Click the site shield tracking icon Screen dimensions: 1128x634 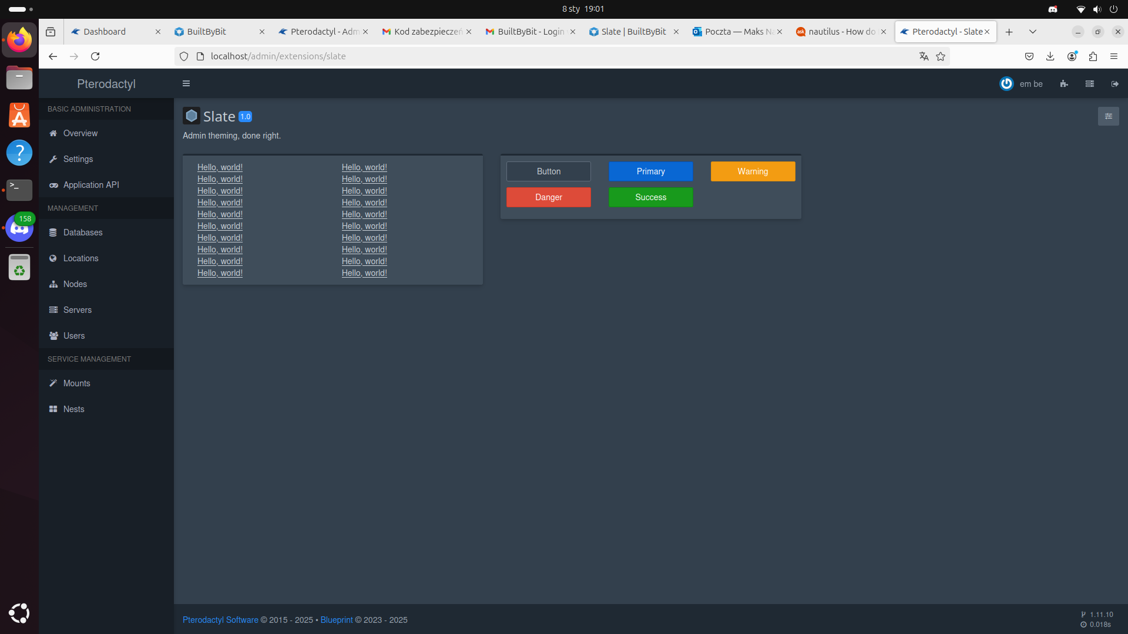coord(184,56)
